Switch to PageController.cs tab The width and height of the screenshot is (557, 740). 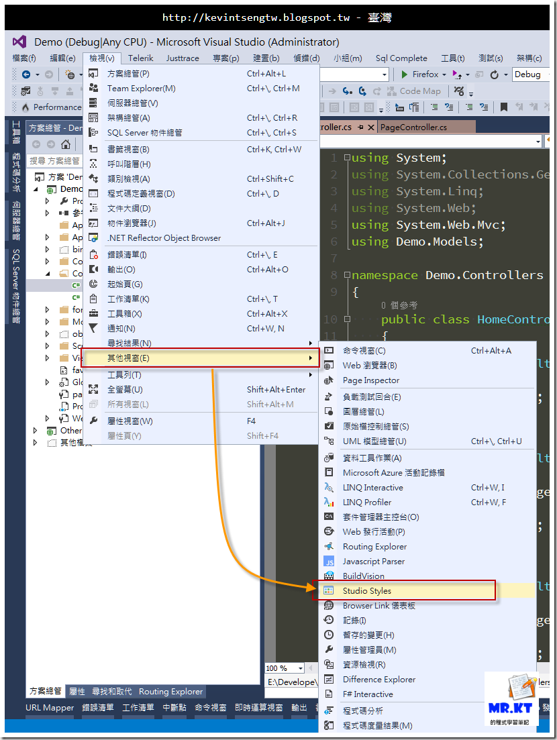(413, 127)
